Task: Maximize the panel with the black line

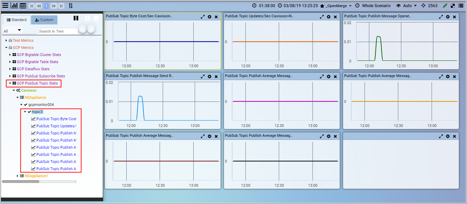Action: 322,136
